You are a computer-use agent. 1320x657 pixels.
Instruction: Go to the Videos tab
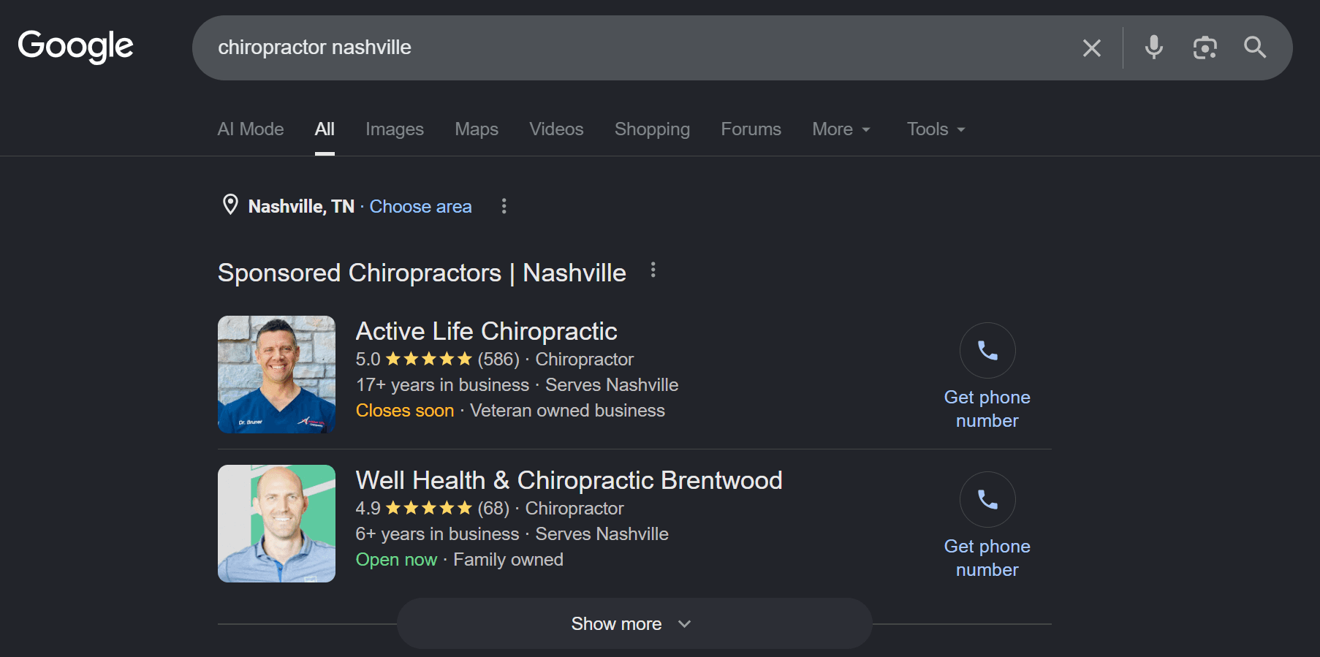pyautogui.click(x=556, y=129)
